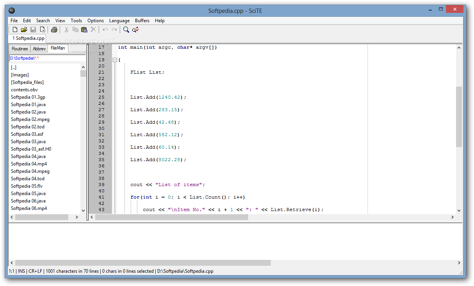
Task: Select the [Softpedia_files] folder entry
Action: click(x=27, y=82)
